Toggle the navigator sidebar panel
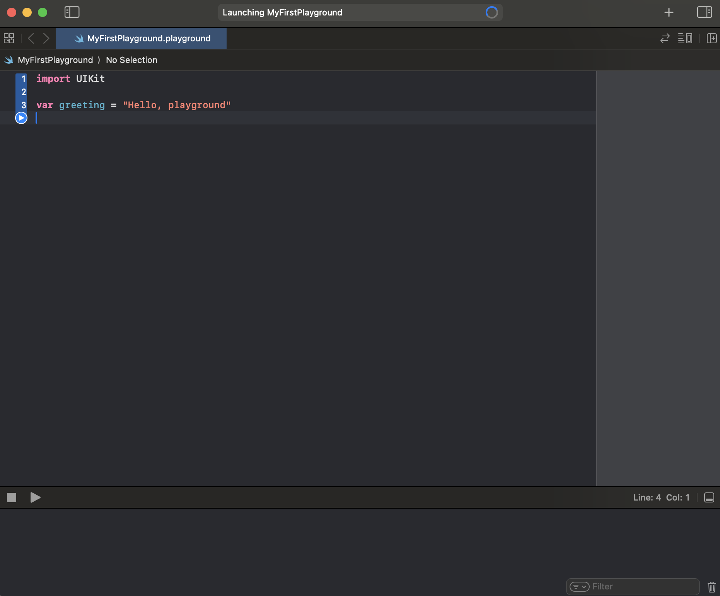Screen dimensions: 720x596 [72, 12]
